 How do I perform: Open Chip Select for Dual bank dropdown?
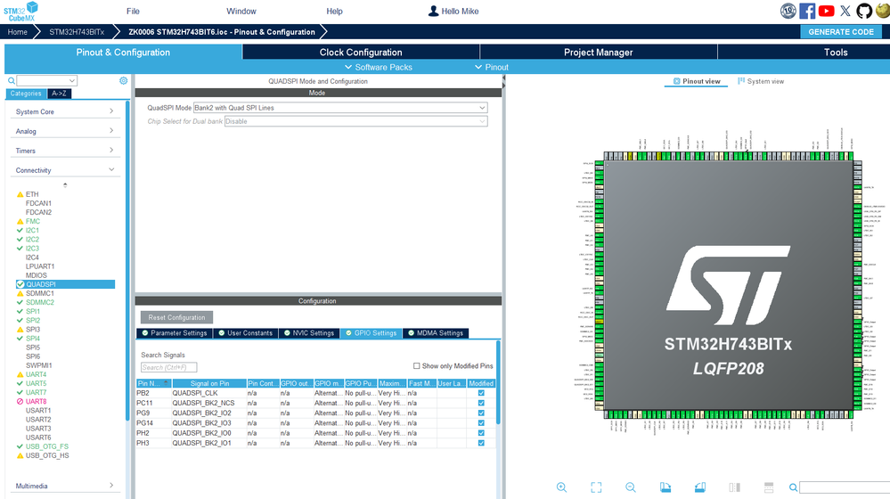[355, 121]
